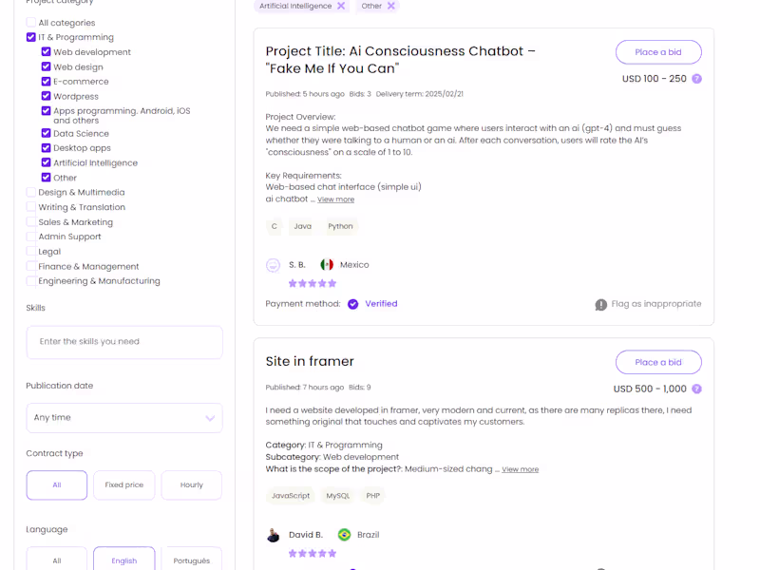Click S. B.'s client avatar icon
This screenshot has height=570, width=760.
tap(274, 265)
